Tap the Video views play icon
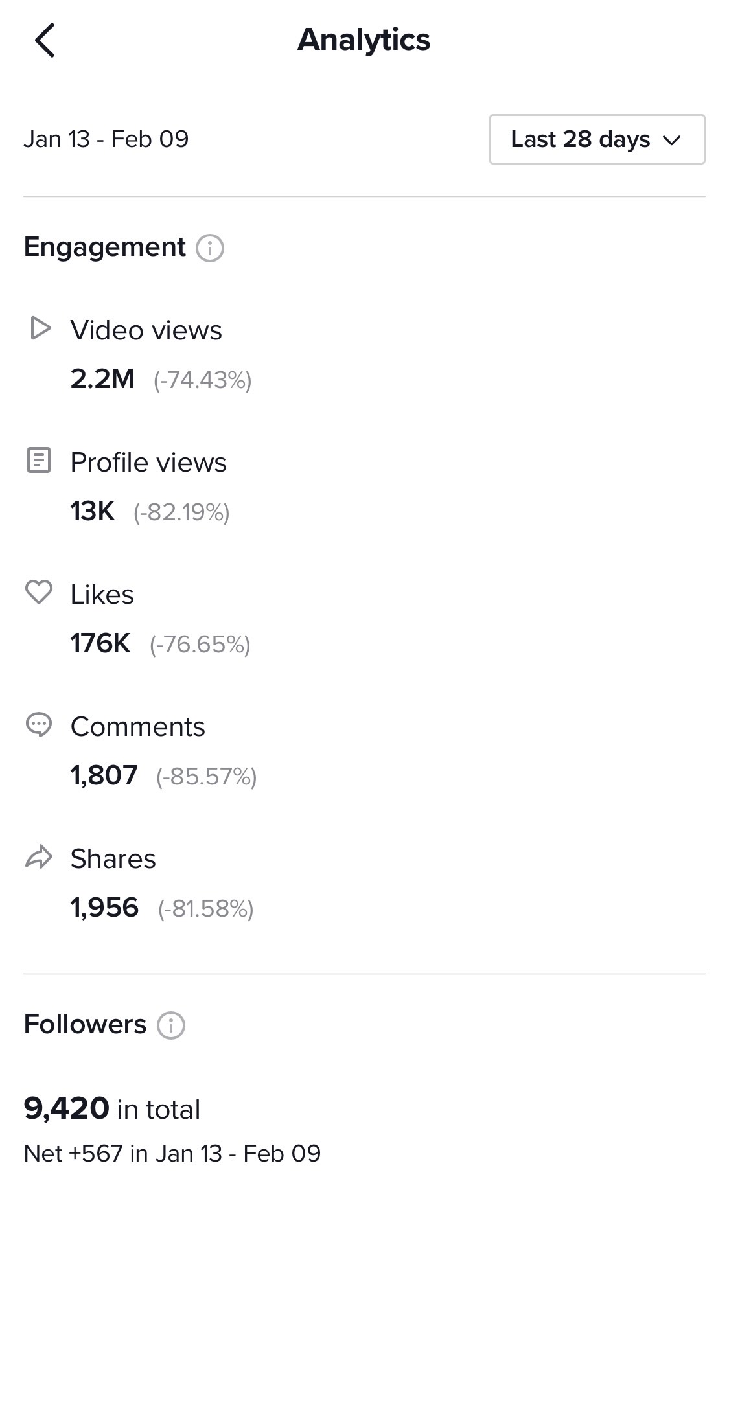The image size is (729, 1420). click(40, 328)
